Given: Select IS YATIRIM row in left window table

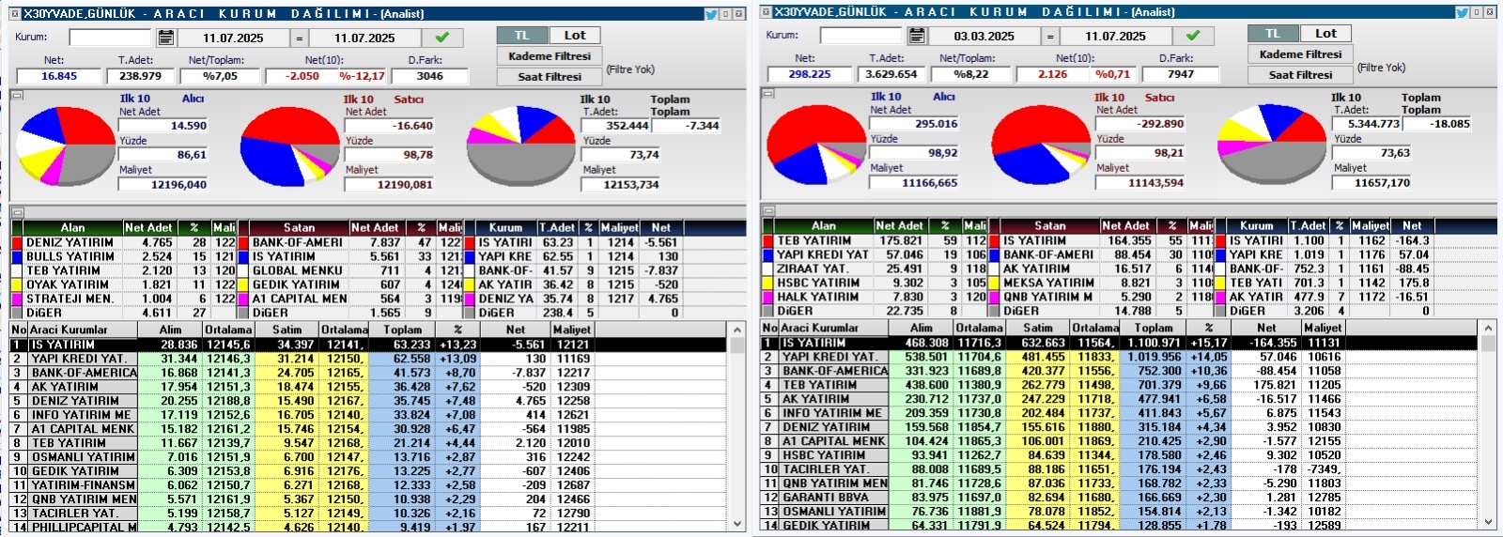Looking at the screenshot, I should tap(368, 345).
